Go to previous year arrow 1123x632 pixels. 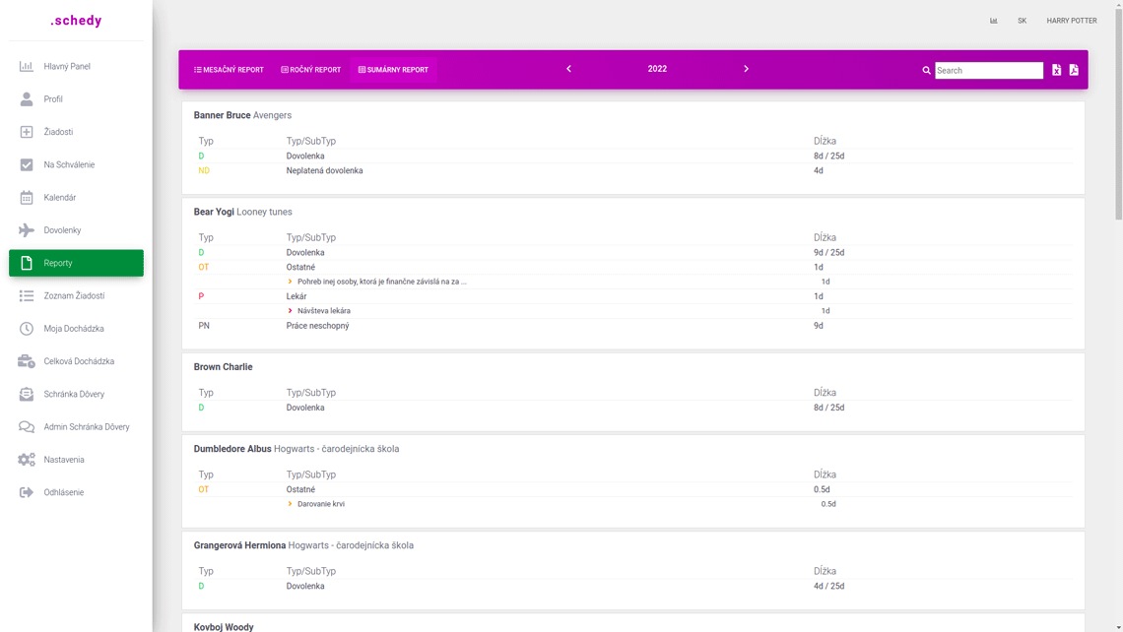pos(568,69)
